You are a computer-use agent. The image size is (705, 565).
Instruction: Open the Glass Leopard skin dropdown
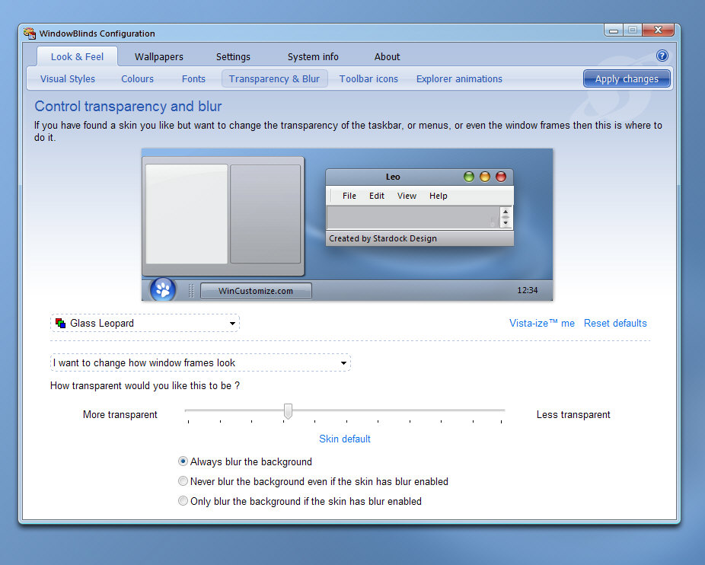[x=145, y=323]
